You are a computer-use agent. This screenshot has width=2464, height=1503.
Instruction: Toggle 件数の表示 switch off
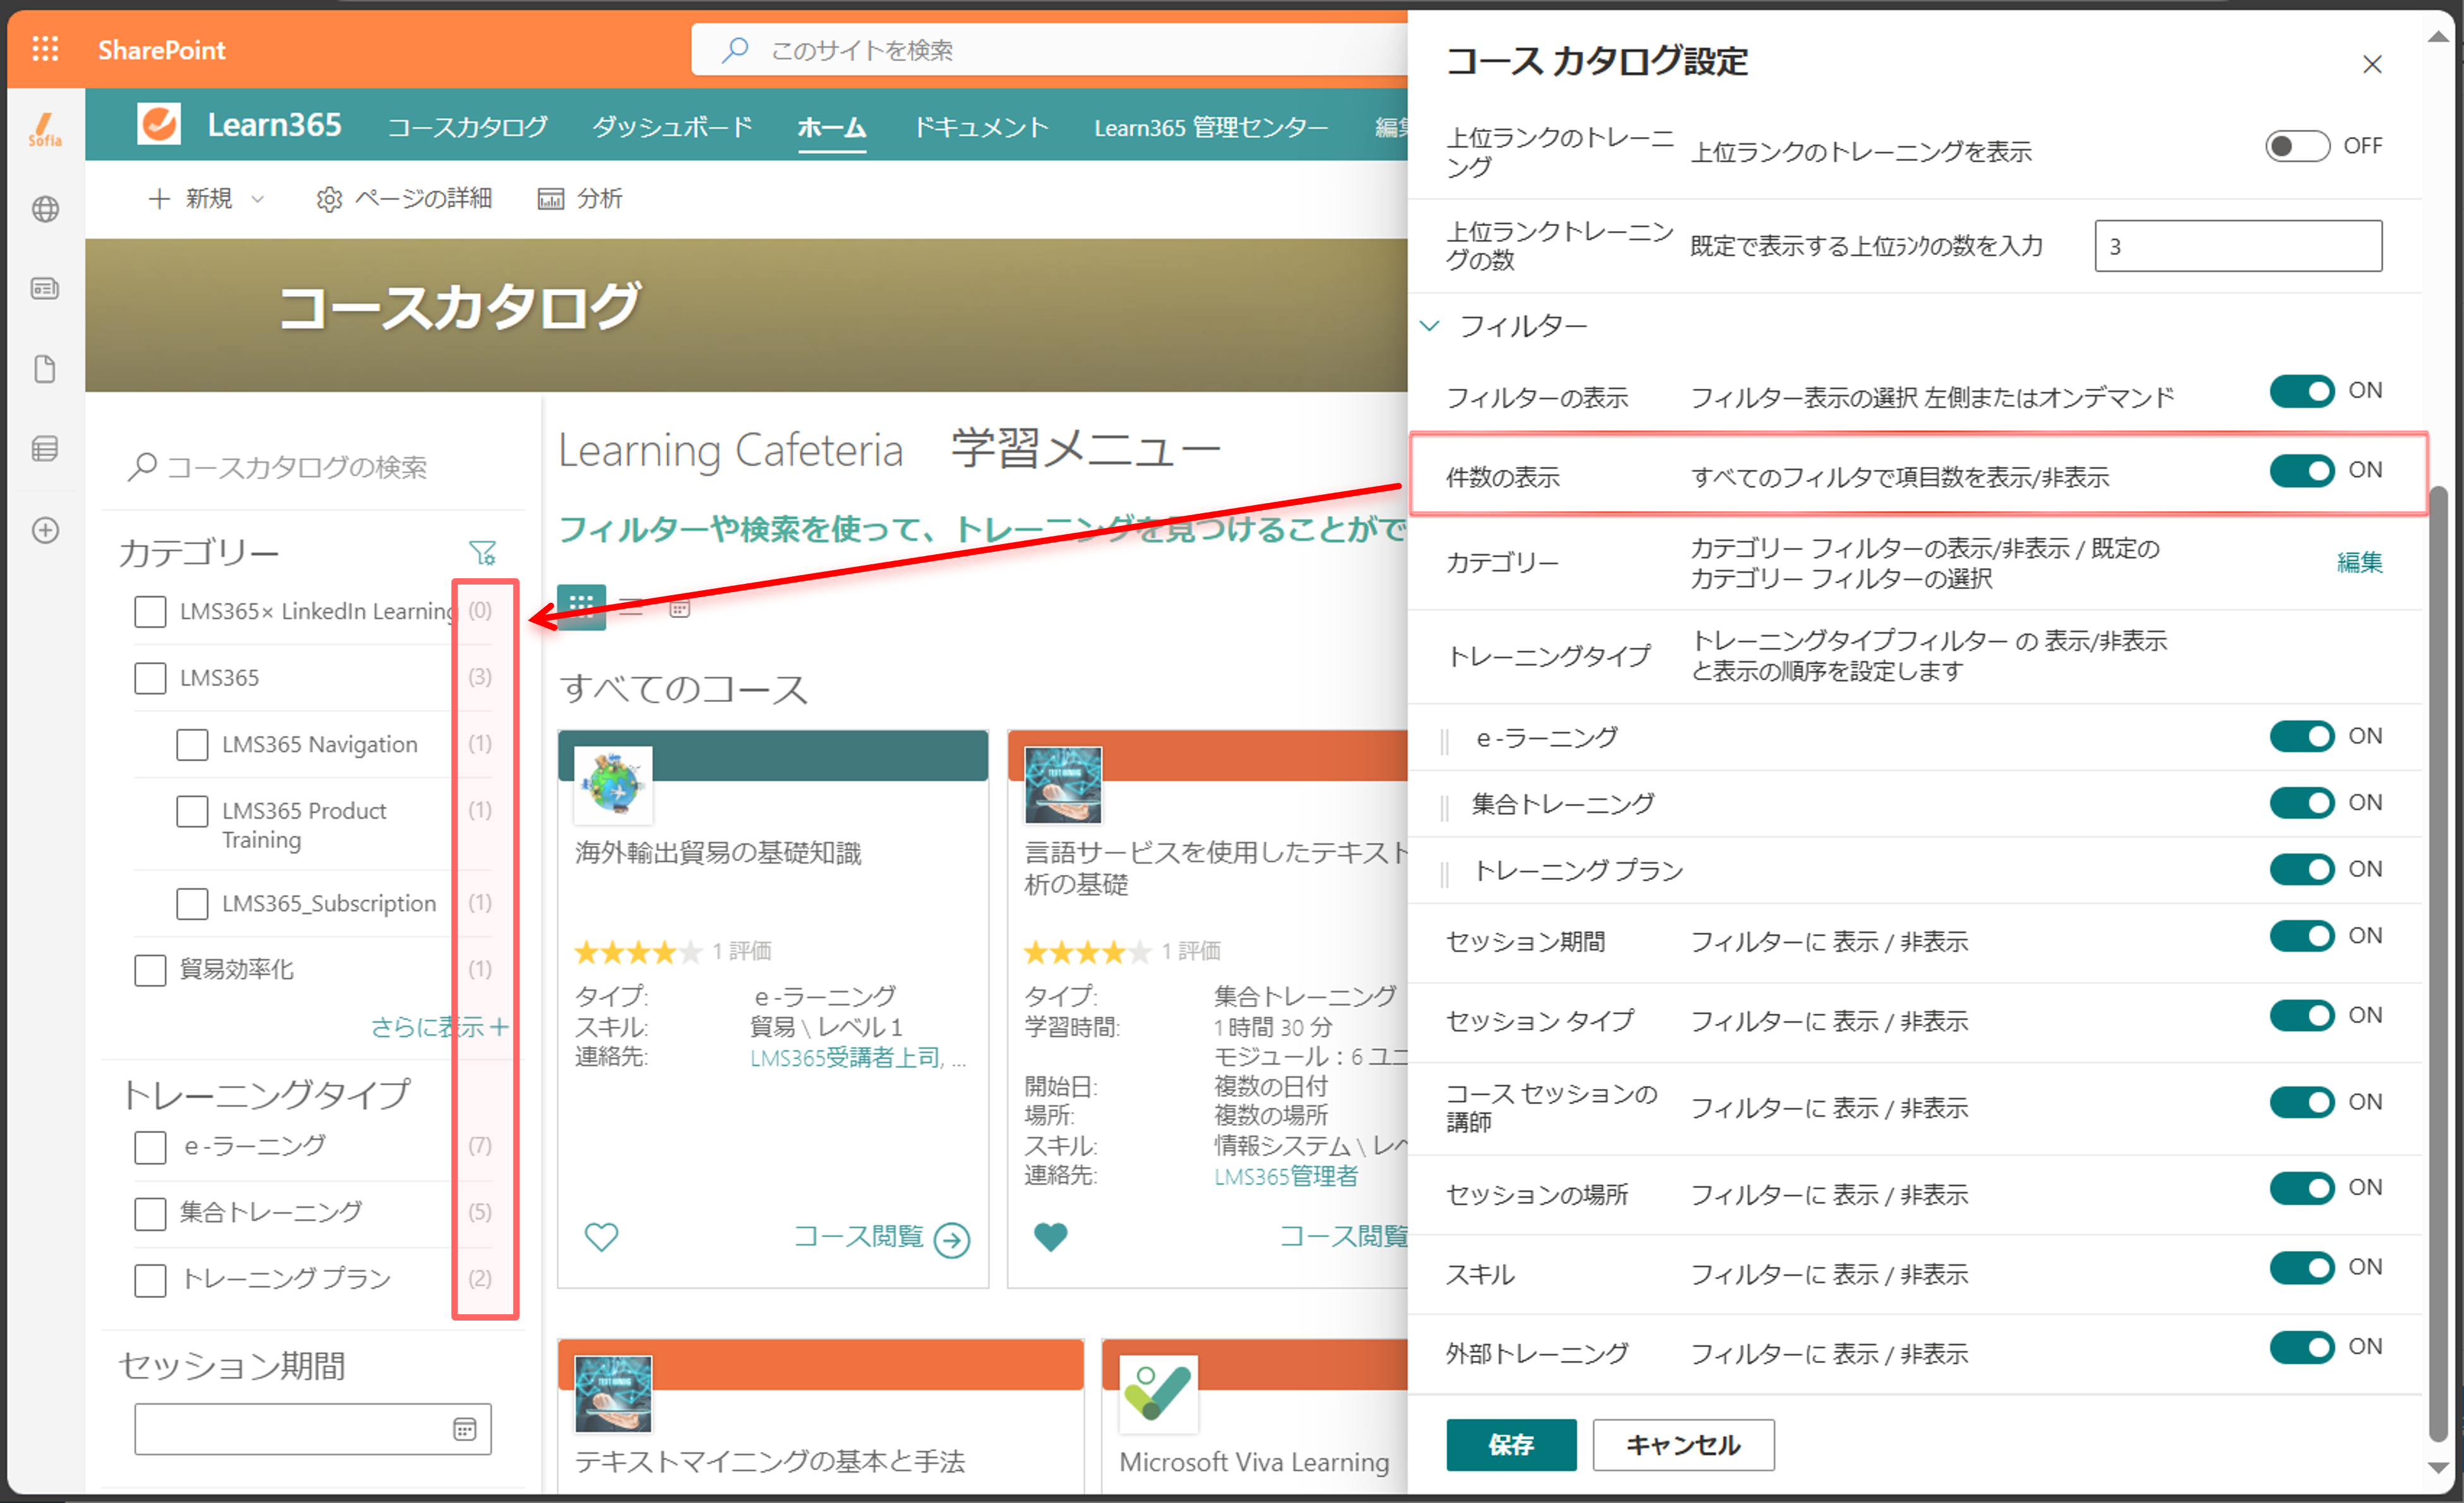coord(2302,470)
